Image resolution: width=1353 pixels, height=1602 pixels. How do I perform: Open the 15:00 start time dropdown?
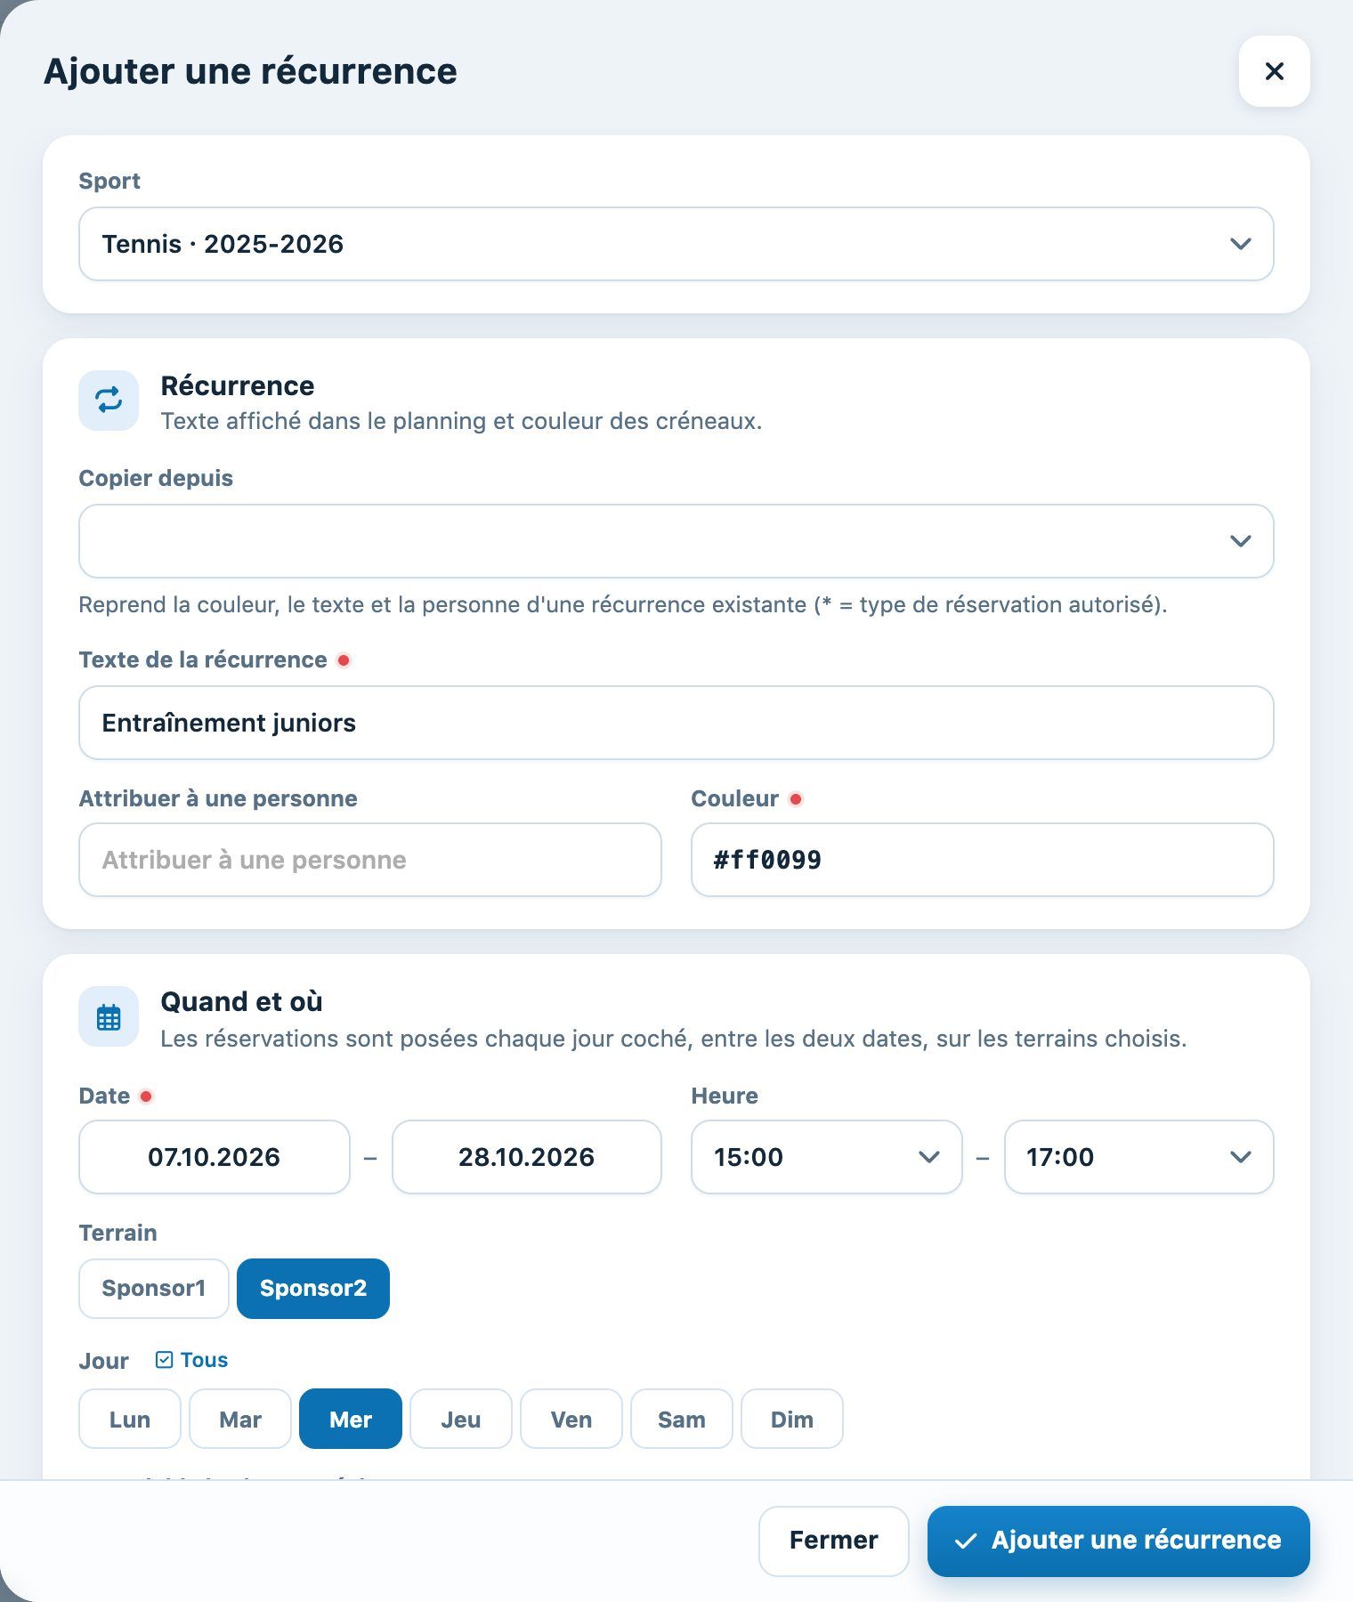tap(827, 1157)
